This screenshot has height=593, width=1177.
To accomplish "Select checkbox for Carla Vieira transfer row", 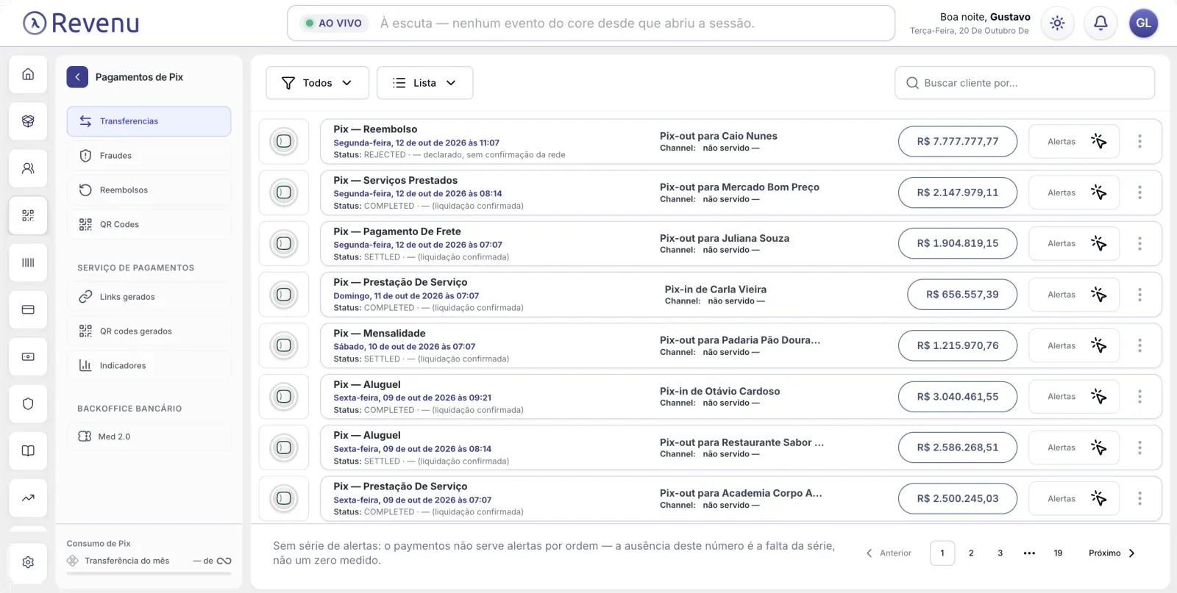I will point(284,295).
